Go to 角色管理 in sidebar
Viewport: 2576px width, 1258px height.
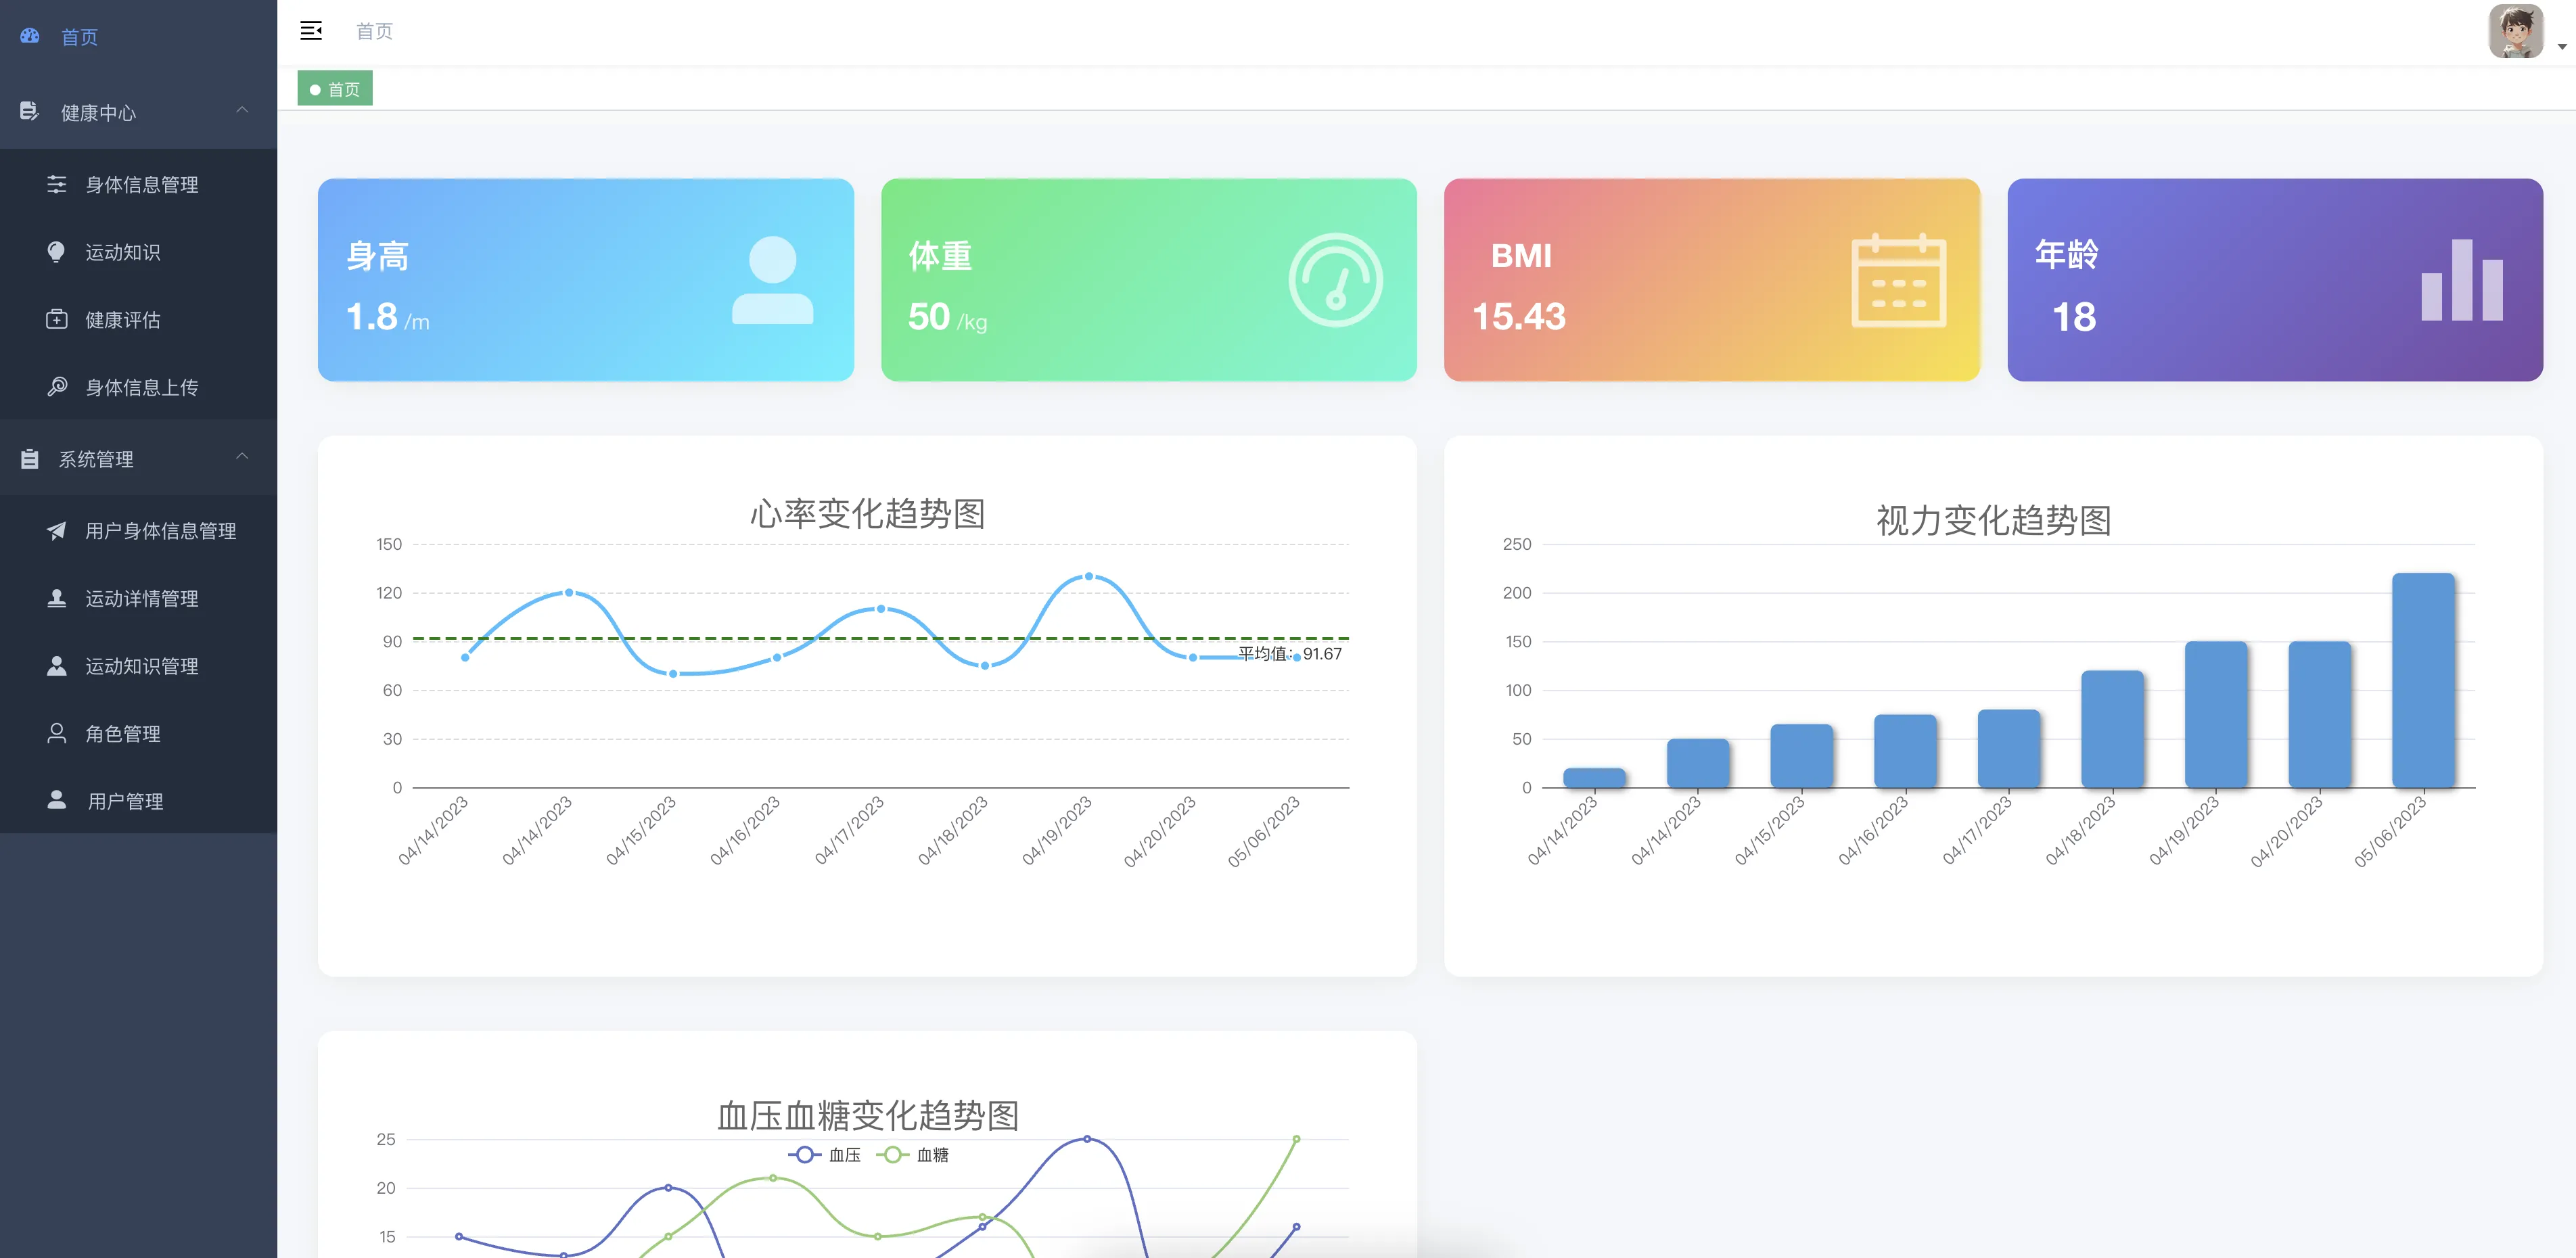click(x=123, y=734)
